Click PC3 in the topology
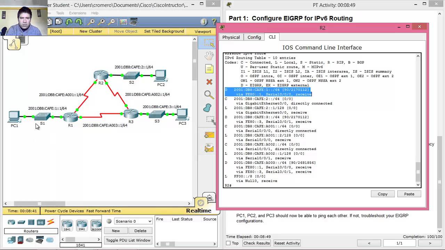This screenshot has width=445, height=250. 183,115
